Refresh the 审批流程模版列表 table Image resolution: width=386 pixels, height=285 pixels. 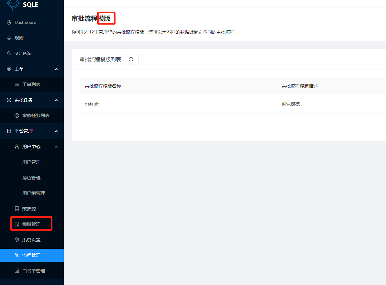click(131, 59)
